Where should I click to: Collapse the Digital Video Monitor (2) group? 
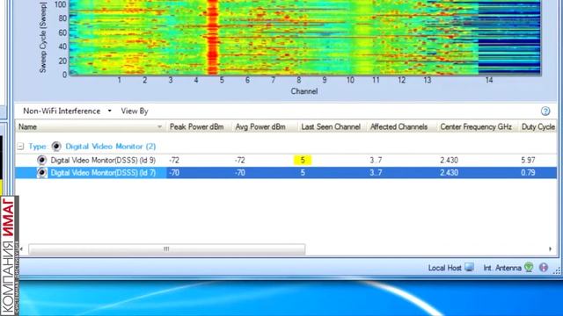click(20, 147)
